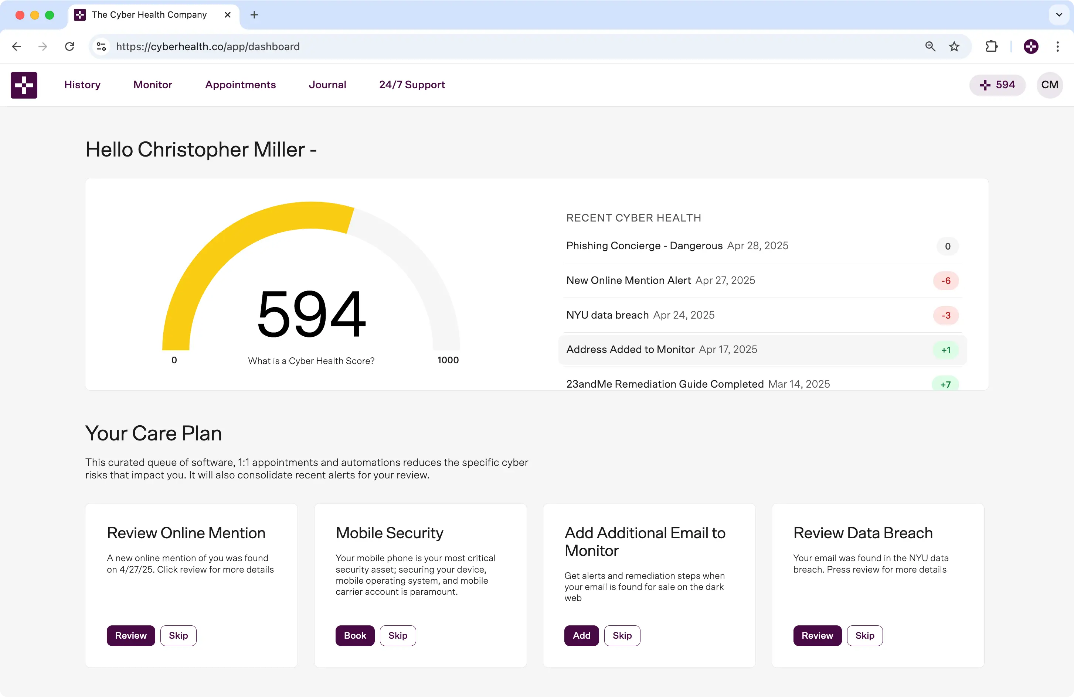Open the CM profile avatar
Image resolution: width=1074 pixels, height=697 pixels.
click(x=1050, y=85)
